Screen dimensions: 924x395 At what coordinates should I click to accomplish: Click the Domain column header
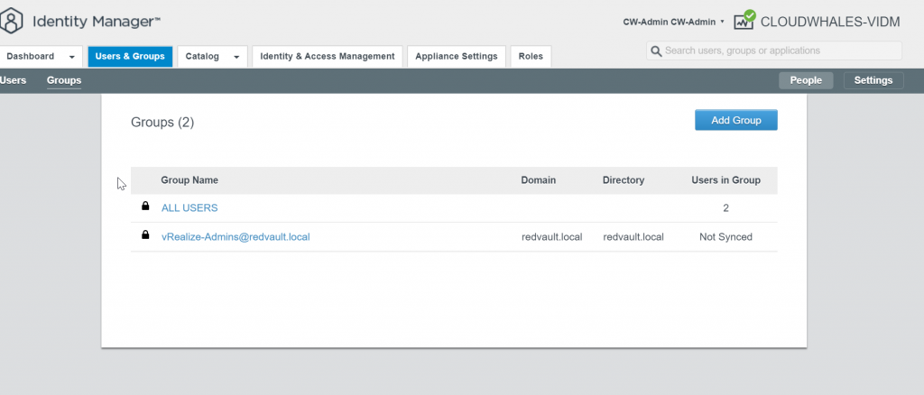(x=539, y=180)
